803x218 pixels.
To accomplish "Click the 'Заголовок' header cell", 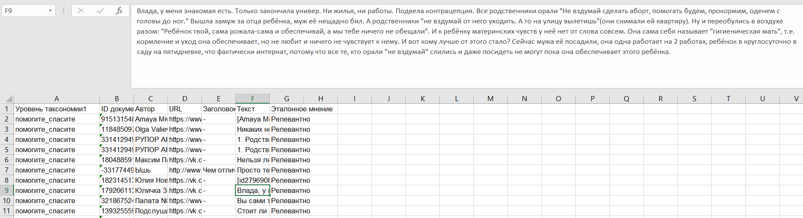I will tap(219, 109).
